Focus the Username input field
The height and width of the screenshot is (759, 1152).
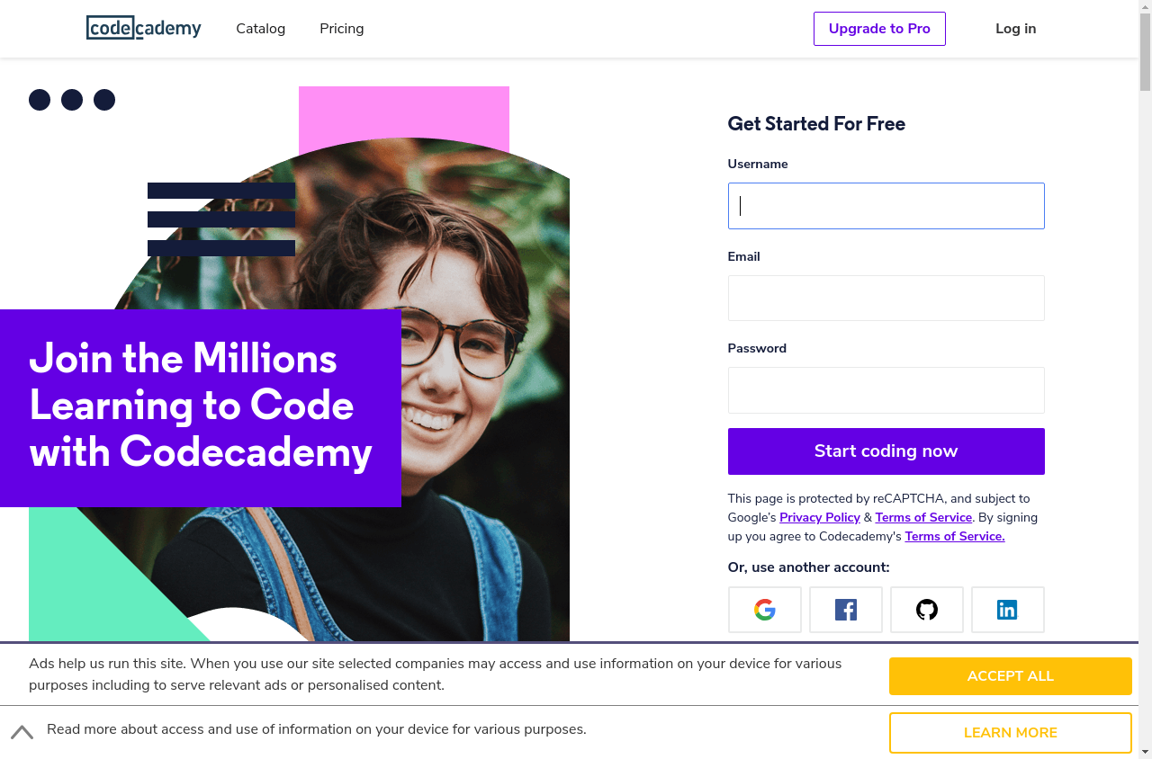pyautogui.click(x=886, y=206)
